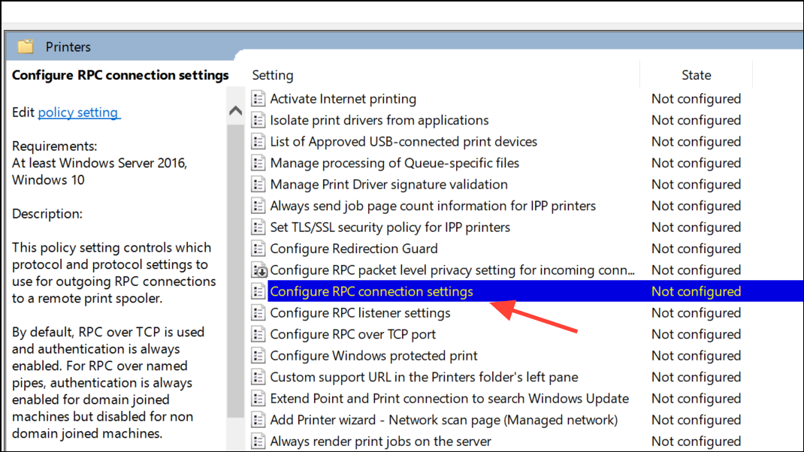Click the Setting column header

(273, 75)
